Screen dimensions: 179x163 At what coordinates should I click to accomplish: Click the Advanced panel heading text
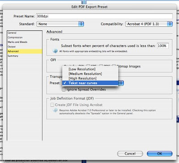tap(55, 32)
